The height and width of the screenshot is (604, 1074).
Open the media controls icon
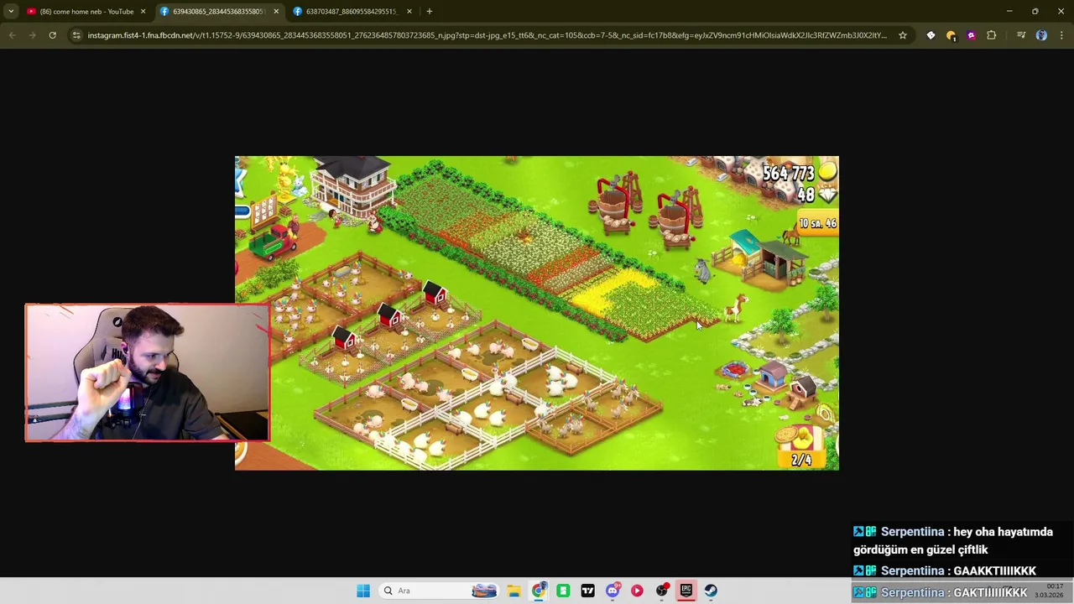[x=1021, y=35]
